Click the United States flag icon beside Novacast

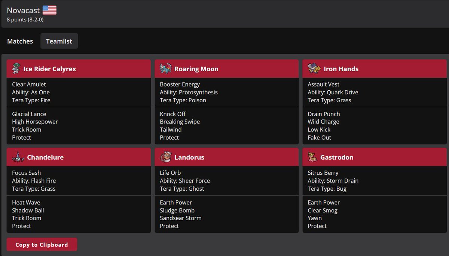pos(49,10)
